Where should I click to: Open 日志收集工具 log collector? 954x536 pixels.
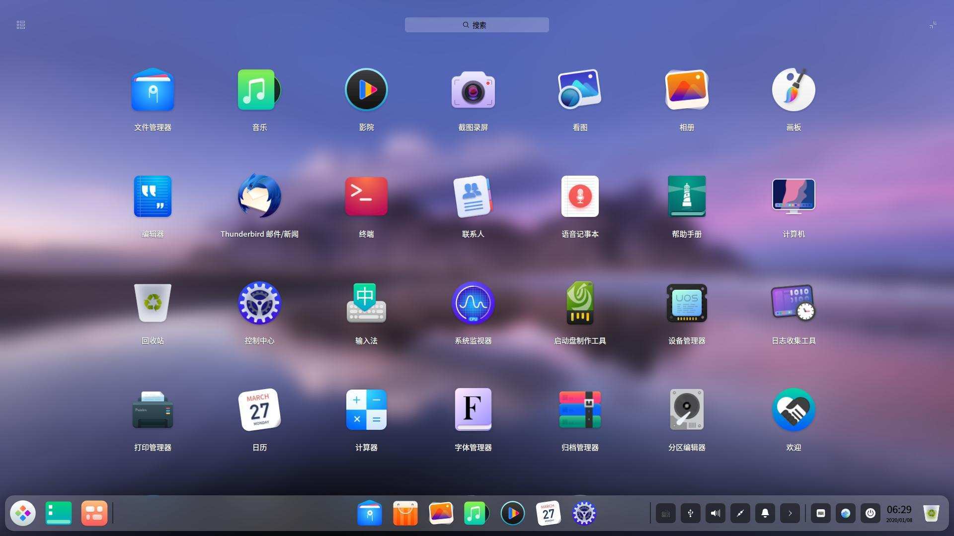point(794,303)
